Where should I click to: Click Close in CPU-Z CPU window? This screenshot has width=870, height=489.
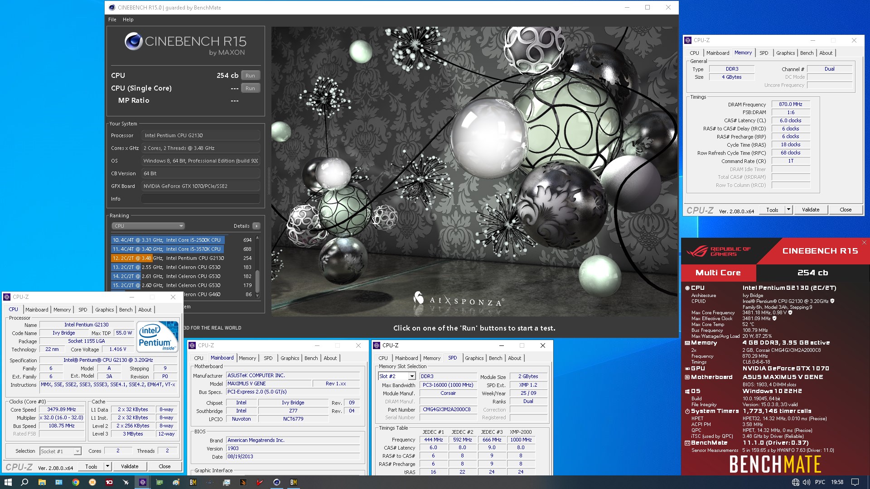coord(164,466)
